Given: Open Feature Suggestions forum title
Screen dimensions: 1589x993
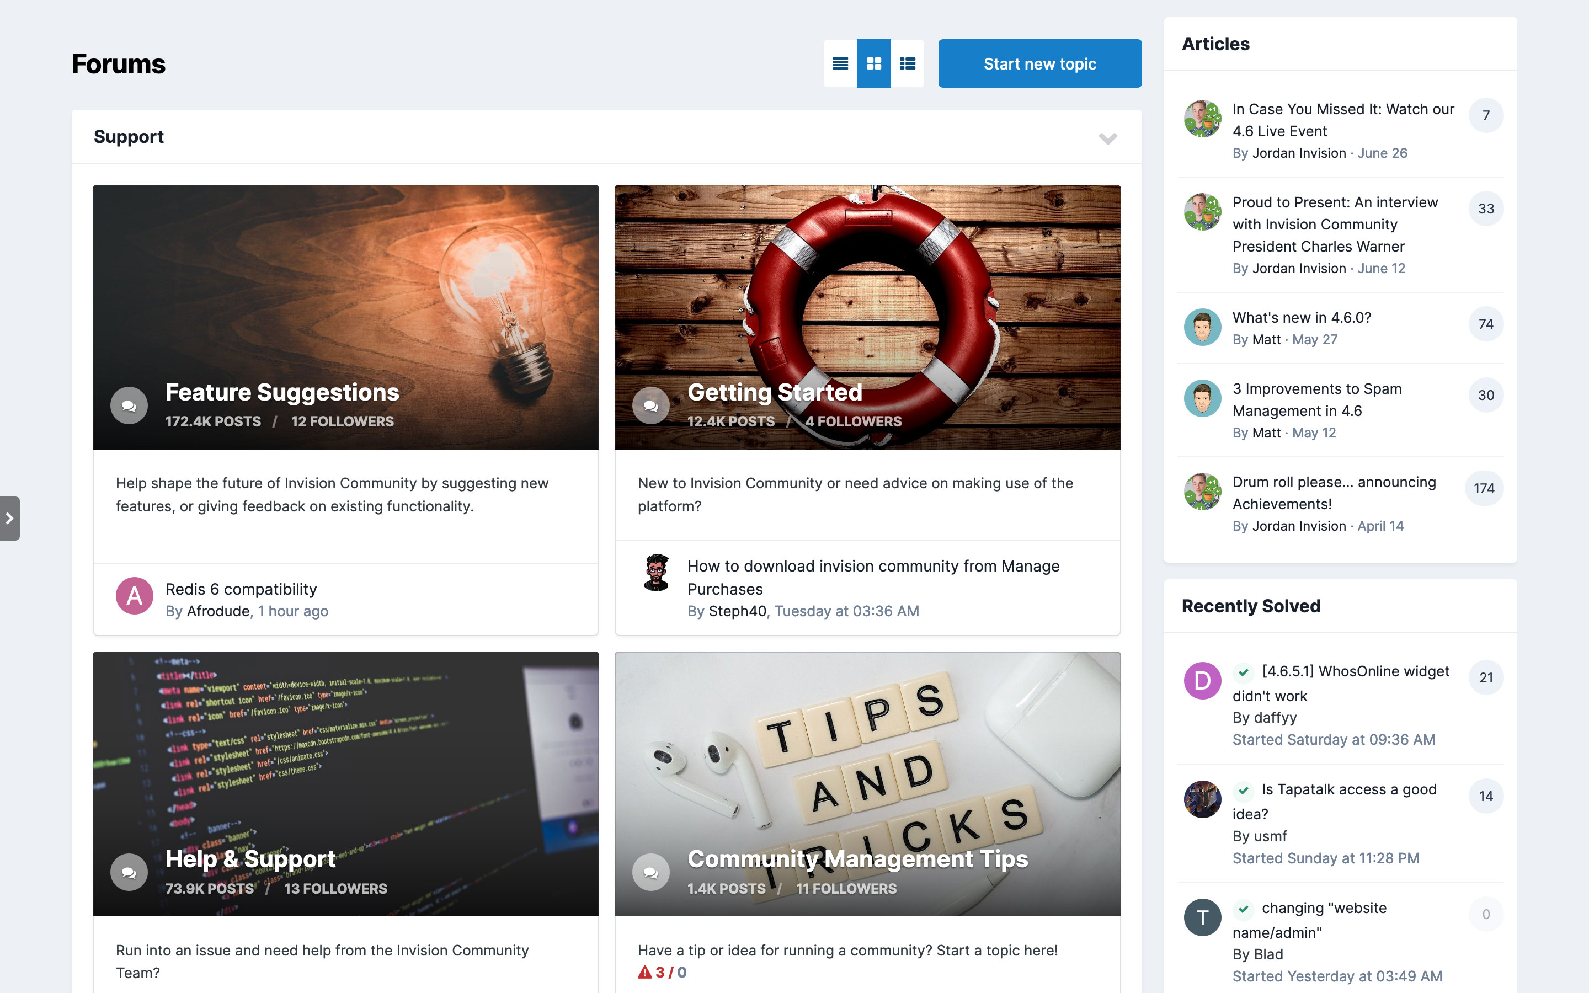Looking at the screenshot, I should (x=282, y=392).
